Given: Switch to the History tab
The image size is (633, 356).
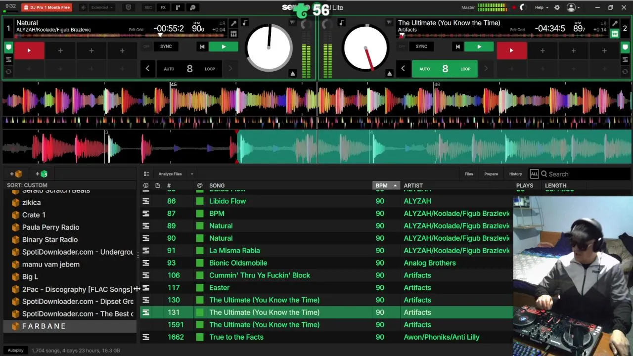Looking at the screenshot, I should coord(515,174).
